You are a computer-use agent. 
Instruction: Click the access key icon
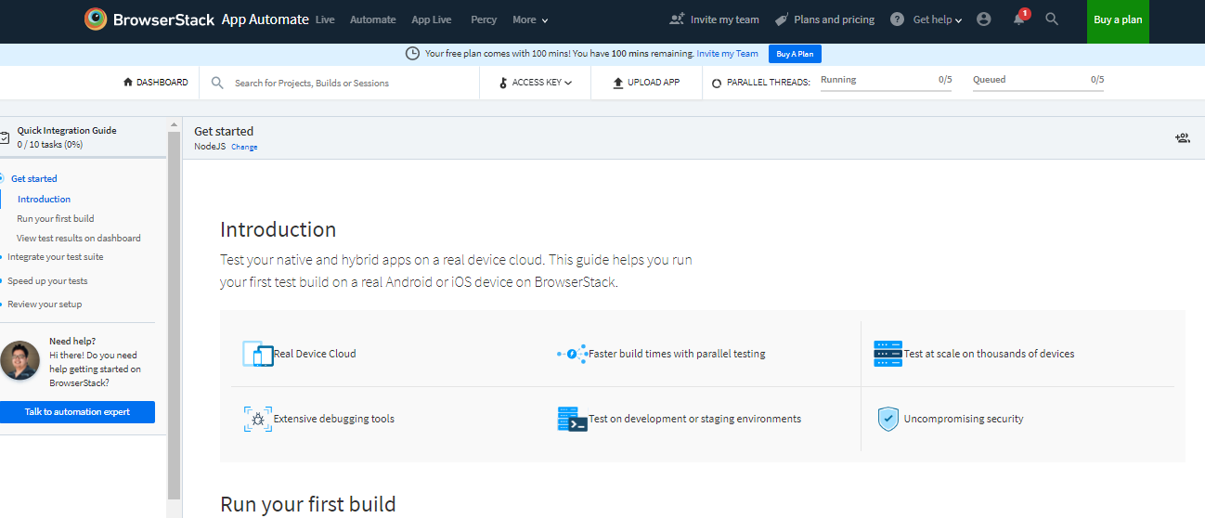(x=503, y=83)
